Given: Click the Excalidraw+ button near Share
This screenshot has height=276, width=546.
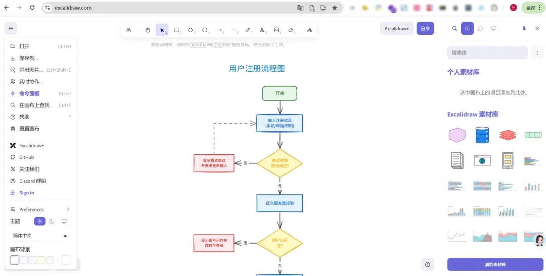Looking at the screenshot, I should click(x=397, y=28).
